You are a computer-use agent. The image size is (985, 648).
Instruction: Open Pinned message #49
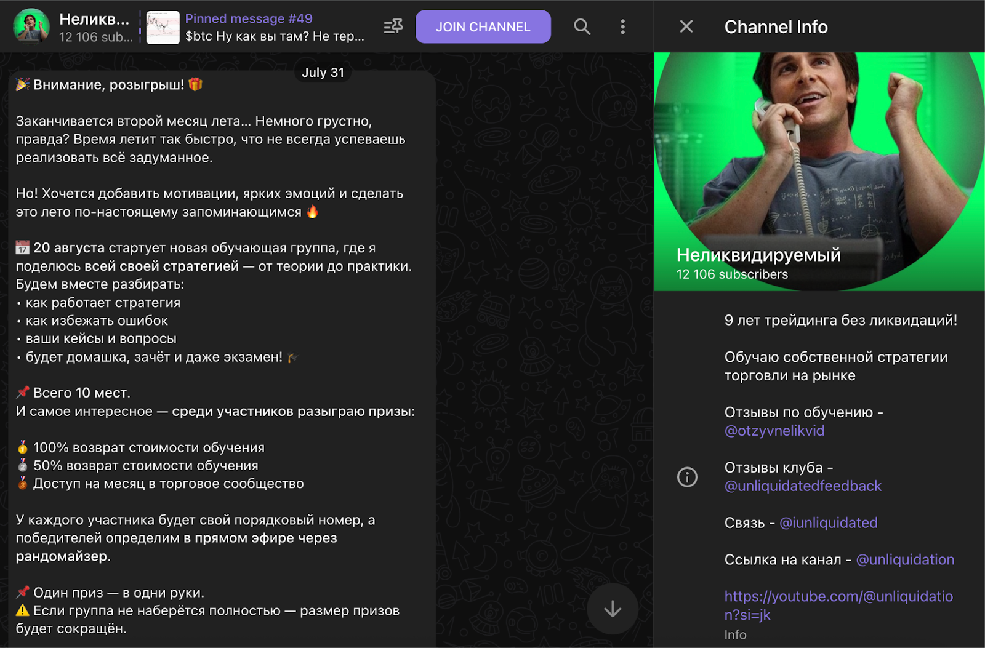coord(275,27)
